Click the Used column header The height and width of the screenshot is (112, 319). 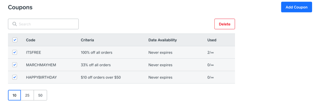(212, 40)
